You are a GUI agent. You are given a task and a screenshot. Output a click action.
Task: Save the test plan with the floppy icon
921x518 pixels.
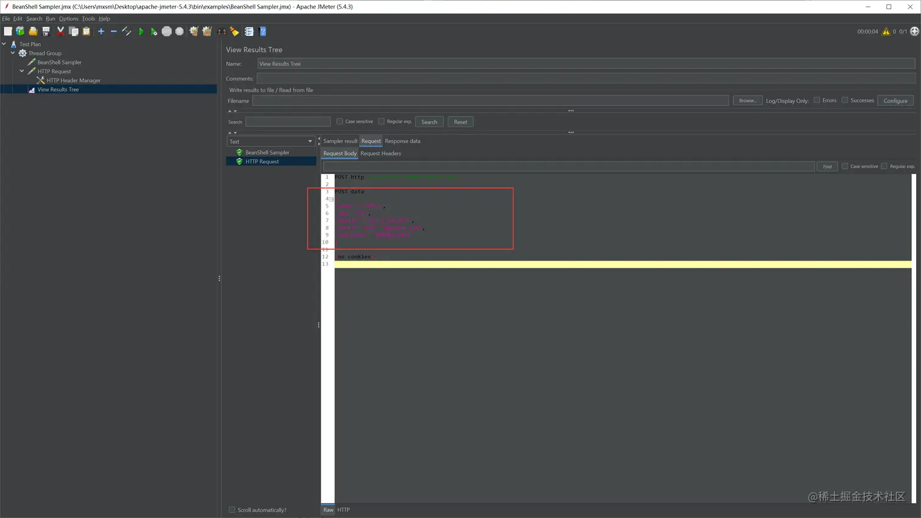tap(46, 31)
